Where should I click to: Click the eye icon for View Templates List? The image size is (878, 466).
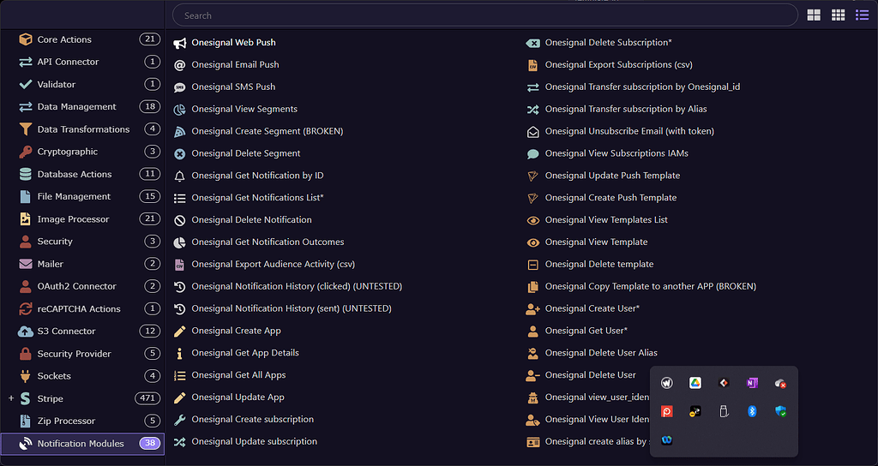click(533, 220)
